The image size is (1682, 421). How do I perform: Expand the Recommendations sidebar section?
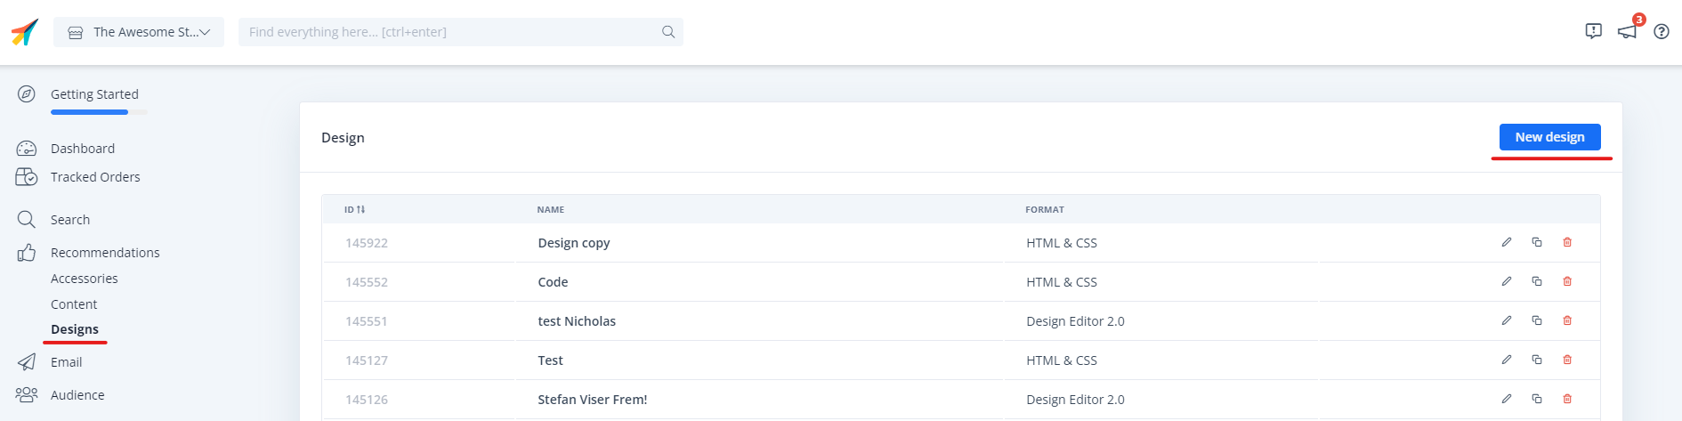pyautogui.click(x=105, y=253)
